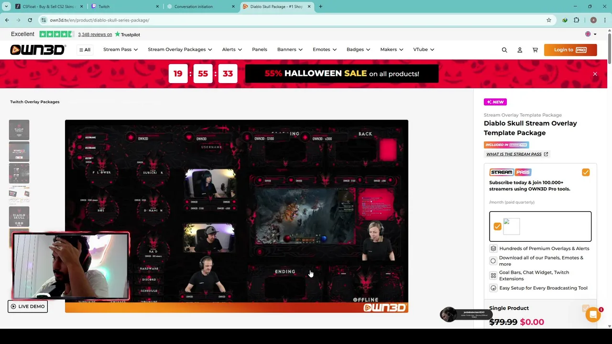Open the user account icon
Image resolution: width=612 pixels, height=344 pixels.
[520, 50]
